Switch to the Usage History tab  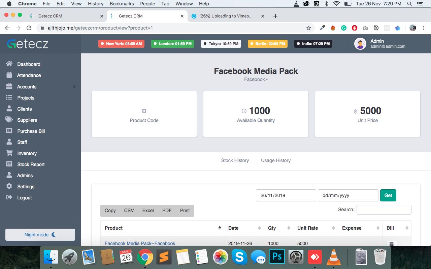(276, 160)
